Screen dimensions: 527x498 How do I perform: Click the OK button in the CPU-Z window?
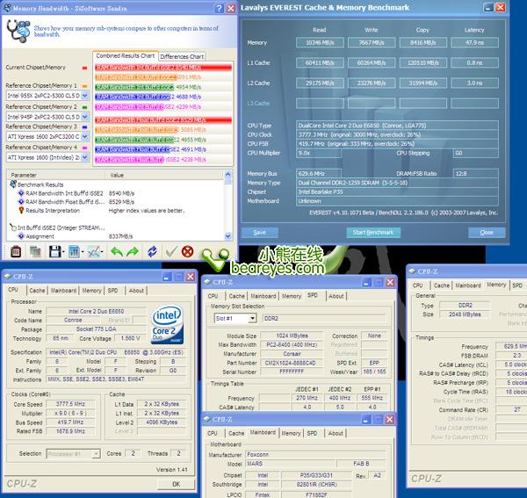(176, 484)
